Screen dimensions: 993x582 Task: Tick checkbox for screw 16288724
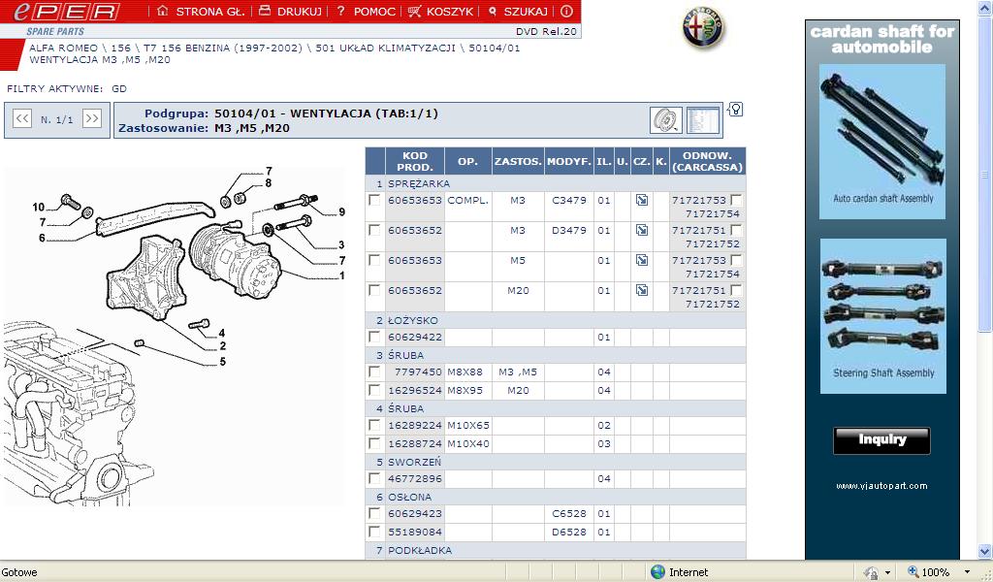coord(374,443)
